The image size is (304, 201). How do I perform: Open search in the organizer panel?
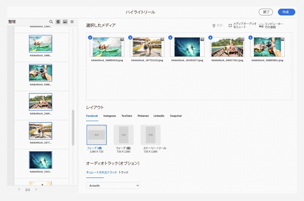pos(51,22)
